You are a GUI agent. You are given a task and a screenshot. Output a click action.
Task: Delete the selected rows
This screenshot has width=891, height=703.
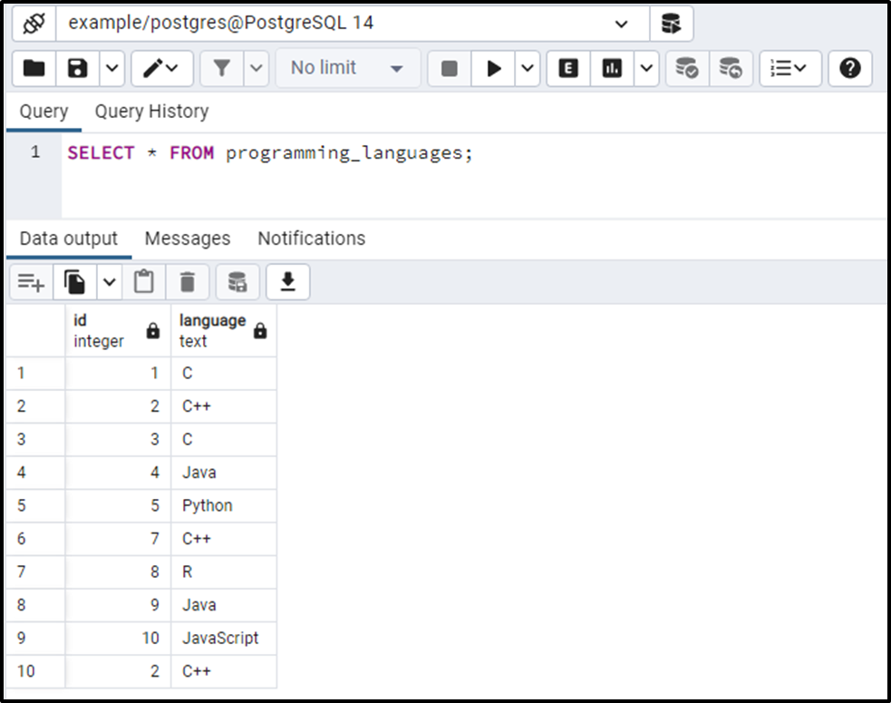(x=187, y=281)
